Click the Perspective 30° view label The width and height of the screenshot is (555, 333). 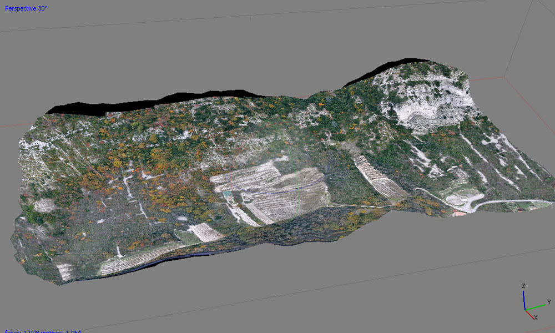[x=27, y=9]
